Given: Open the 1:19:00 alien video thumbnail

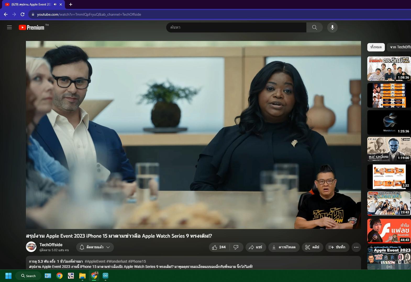Looking at the screenshot, I should tap(389, 149).
